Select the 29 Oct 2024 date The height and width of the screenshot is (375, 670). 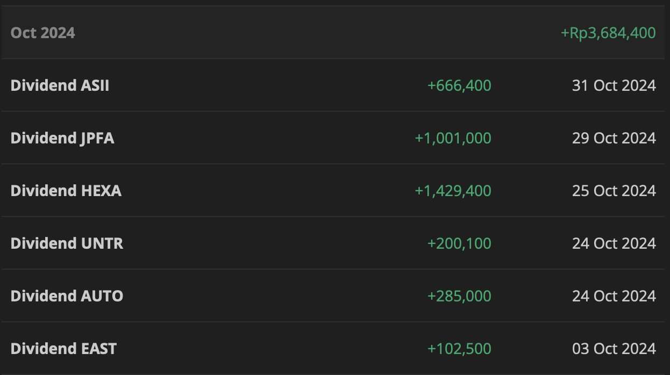click(x=614, y=138)
